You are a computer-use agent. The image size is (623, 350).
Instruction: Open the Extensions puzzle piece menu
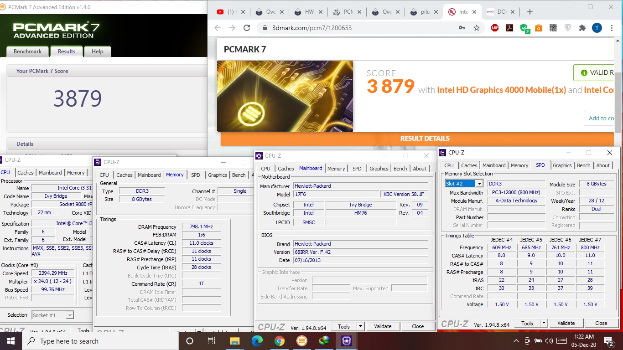582,28
